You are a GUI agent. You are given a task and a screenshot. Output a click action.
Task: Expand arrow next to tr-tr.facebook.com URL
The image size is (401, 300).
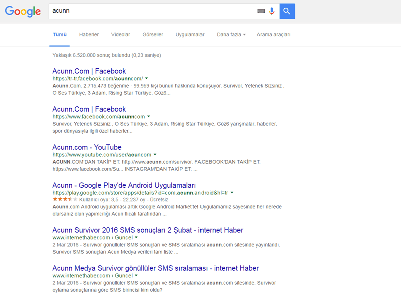pos(147,79)
